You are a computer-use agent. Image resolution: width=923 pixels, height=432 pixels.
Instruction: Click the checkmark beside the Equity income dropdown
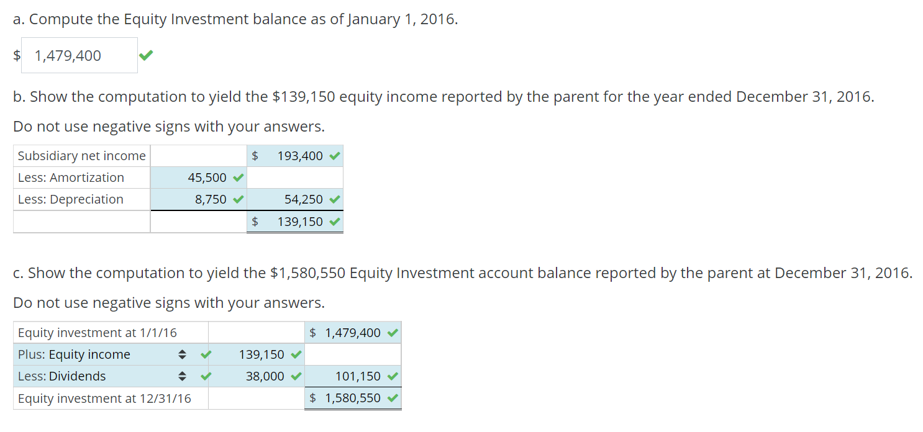(x=206, y=355)
